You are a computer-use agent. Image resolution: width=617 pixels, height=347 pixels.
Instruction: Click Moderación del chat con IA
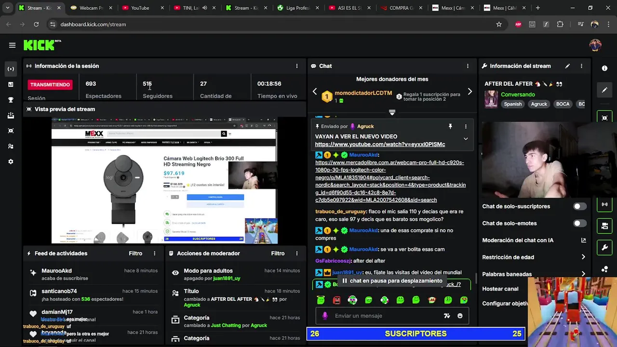pos(534,240)
